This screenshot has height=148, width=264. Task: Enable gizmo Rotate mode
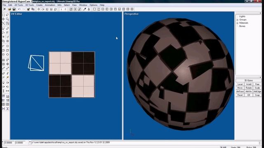click(x=248, y=88)
